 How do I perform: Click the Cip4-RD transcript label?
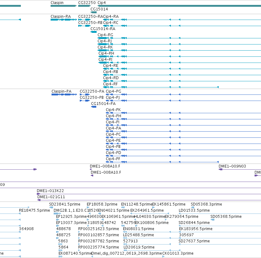point(111,78)
